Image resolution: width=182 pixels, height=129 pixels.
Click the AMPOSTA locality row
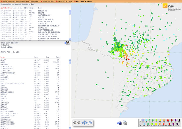[30, 88]
